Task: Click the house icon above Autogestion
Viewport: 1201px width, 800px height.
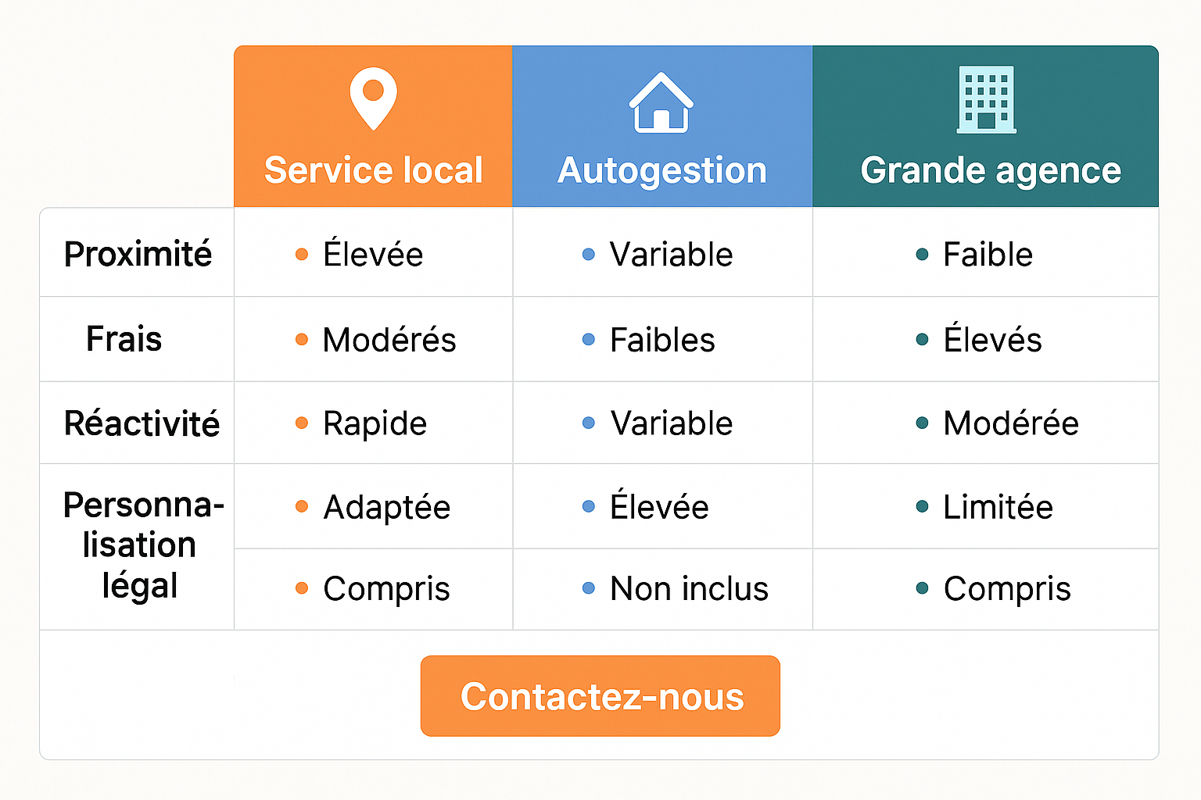Action: pyautogui.click(x=661, y=103)
